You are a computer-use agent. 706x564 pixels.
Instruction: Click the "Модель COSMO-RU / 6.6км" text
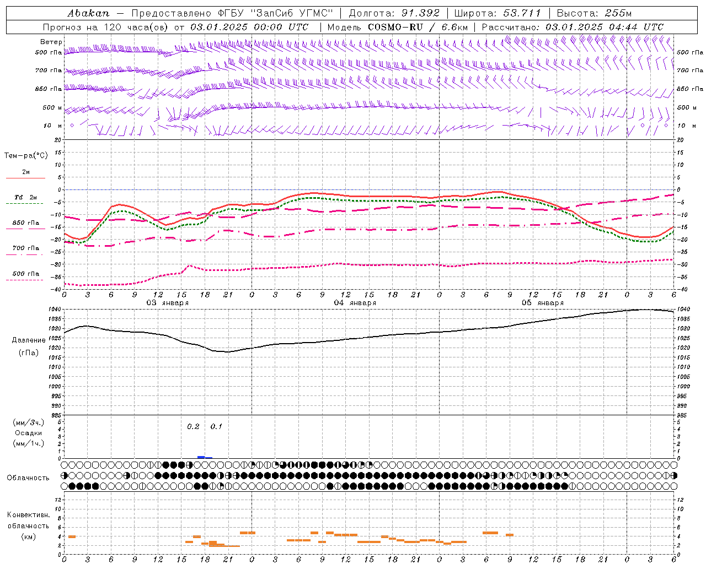tap(397, 27)
